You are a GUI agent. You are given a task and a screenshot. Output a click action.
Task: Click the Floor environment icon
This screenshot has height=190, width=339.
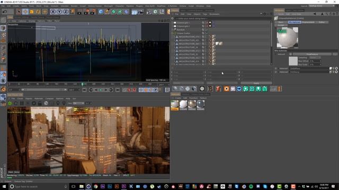click(x=134, y=12)
